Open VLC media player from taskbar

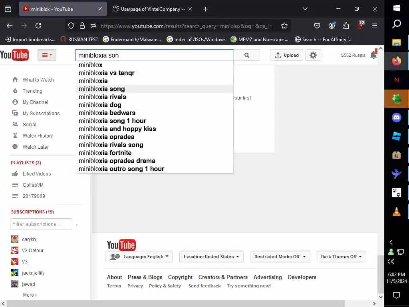397,211
